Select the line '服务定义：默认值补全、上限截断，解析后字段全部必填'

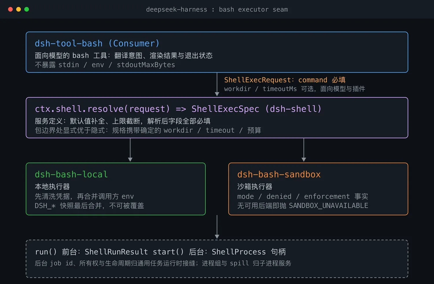[123, 121]
